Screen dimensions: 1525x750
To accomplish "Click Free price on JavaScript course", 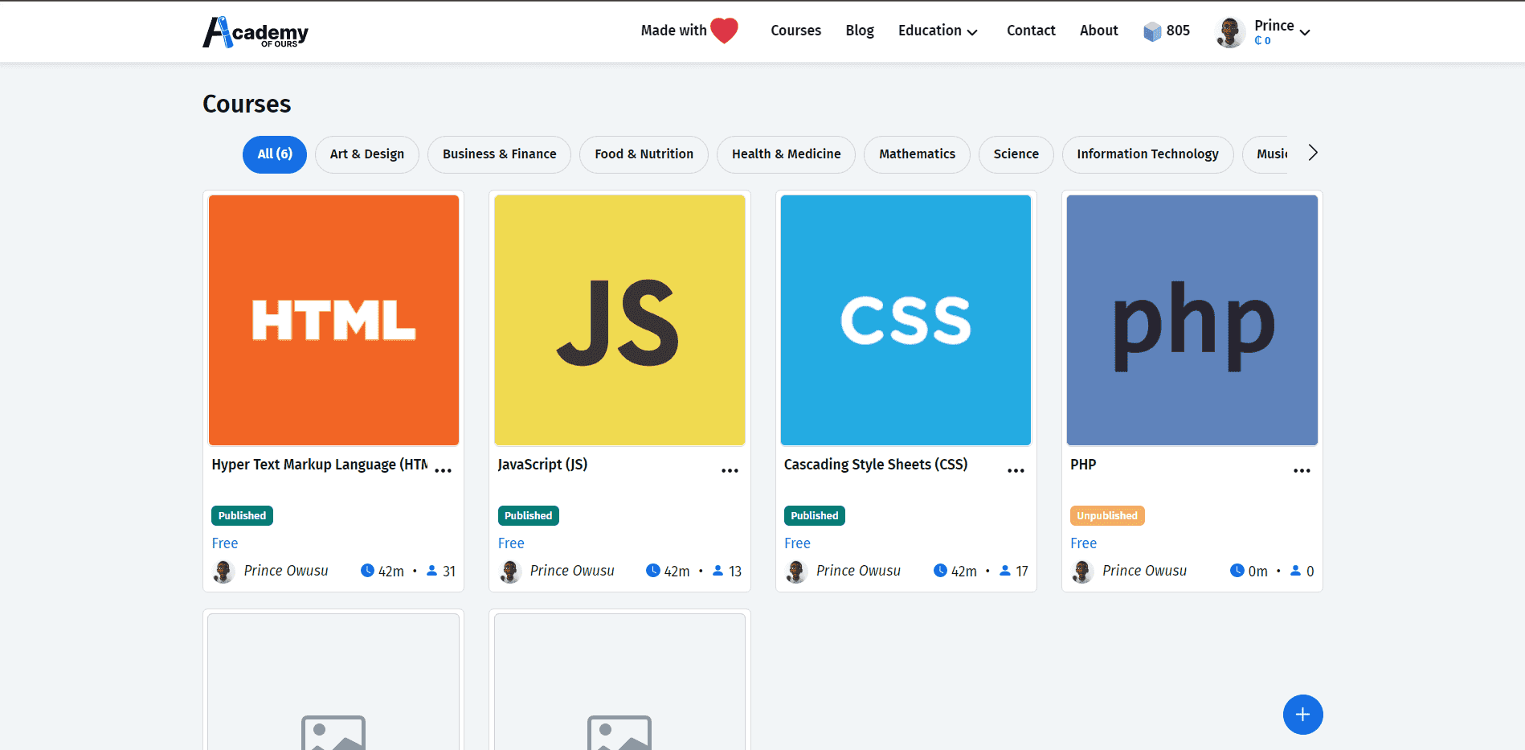I will click(x=511, y=543).
